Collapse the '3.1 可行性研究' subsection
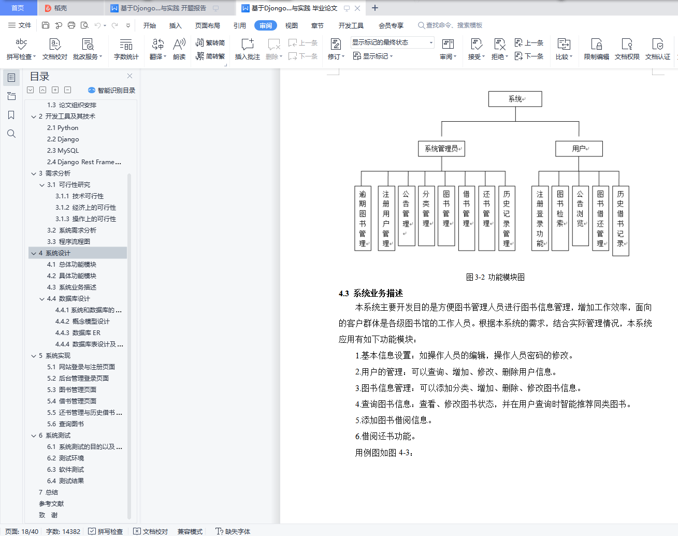678x536 pixels. click(42, 185)
